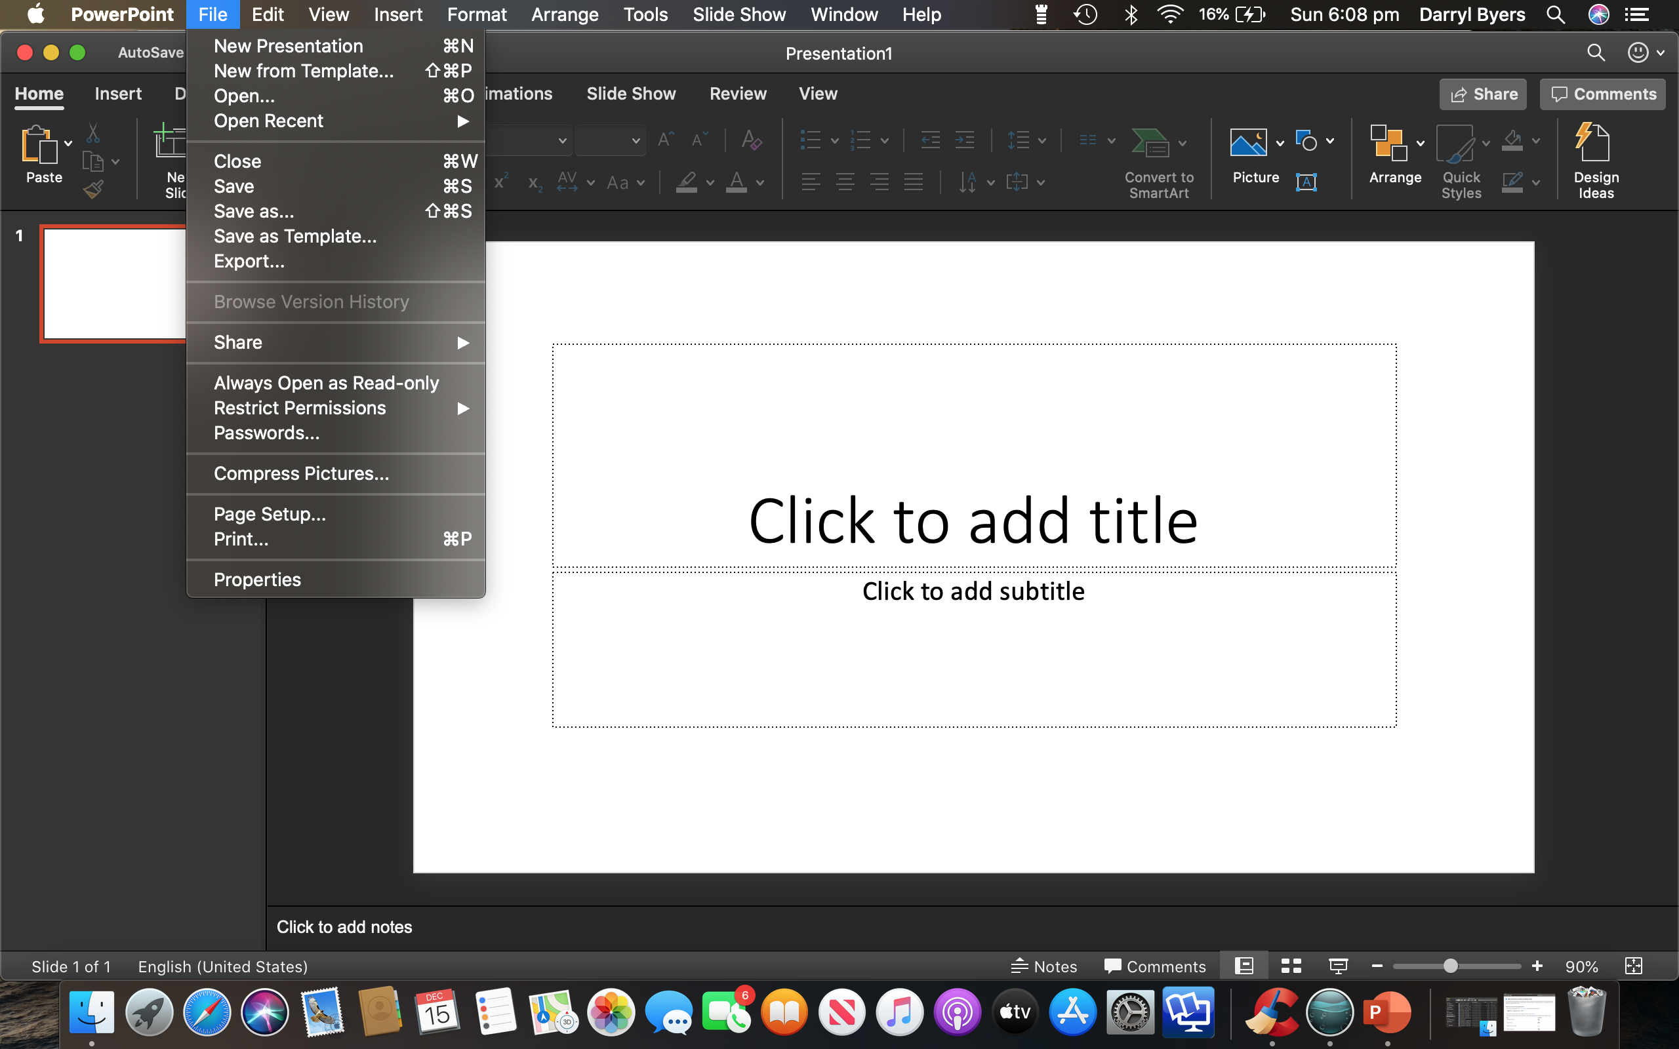Select Normal view button in status bar

pyautogui.click(x=1244, y=966)
